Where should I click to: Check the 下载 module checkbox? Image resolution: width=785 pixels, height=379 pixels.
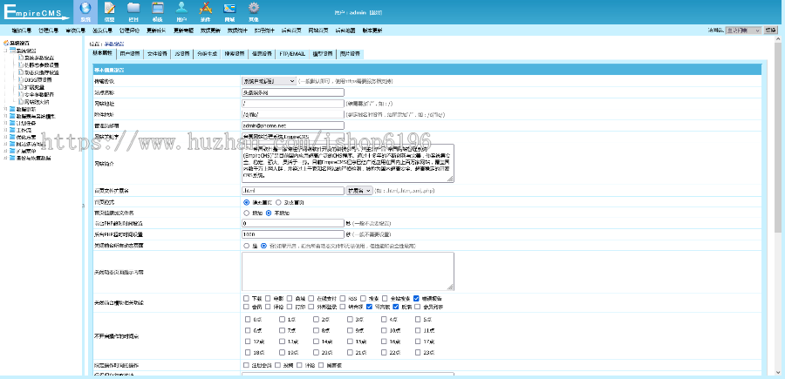pos(246,298)
